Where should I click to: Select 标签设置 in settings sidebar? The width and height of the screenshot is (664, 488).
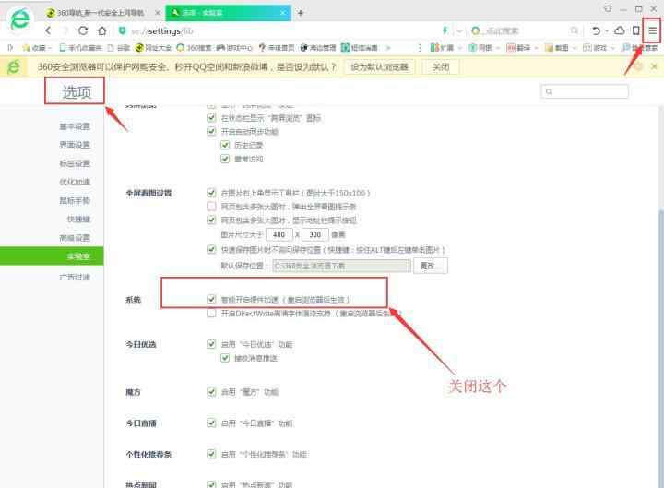pos(75,163)
